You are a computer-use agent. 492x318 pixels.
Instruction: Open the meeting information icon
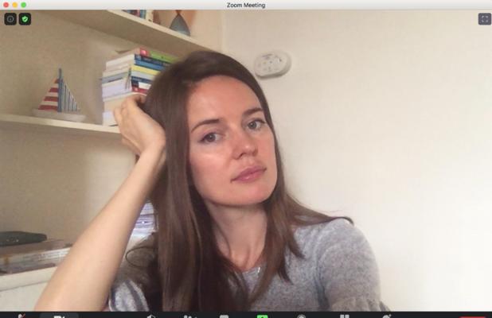pos(10,19)
